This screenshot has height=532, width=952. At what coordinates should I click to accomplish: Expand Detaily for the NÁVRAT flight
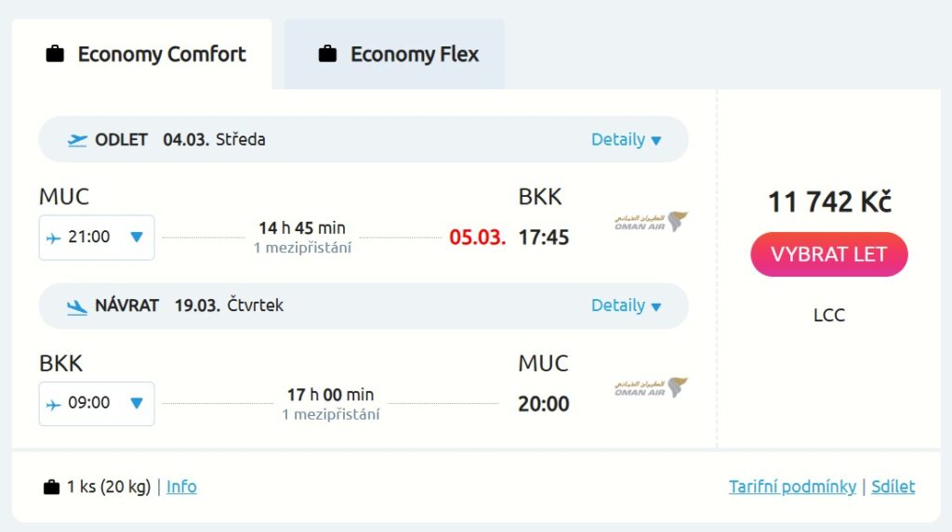click(x=627, y=305)
